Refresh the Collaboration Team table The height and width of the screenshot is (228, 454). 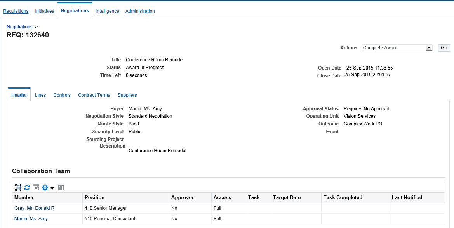click(x=27, y=188)
